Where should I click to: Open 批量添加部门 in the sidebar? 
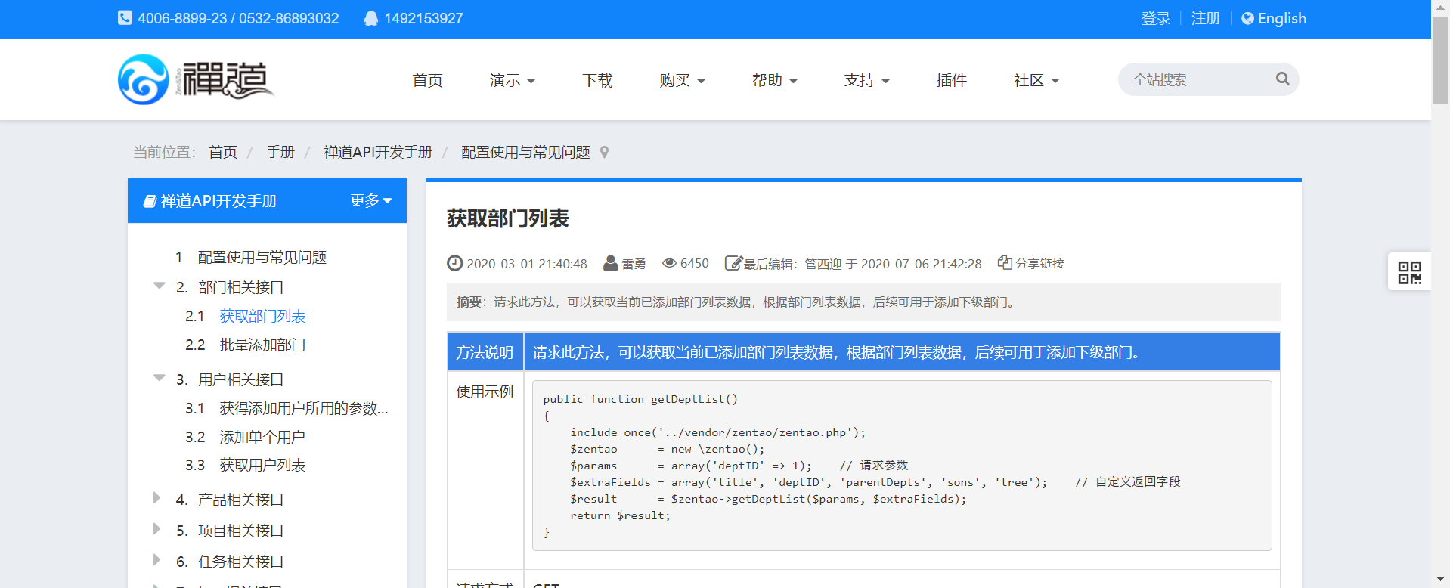pos(262,345)
